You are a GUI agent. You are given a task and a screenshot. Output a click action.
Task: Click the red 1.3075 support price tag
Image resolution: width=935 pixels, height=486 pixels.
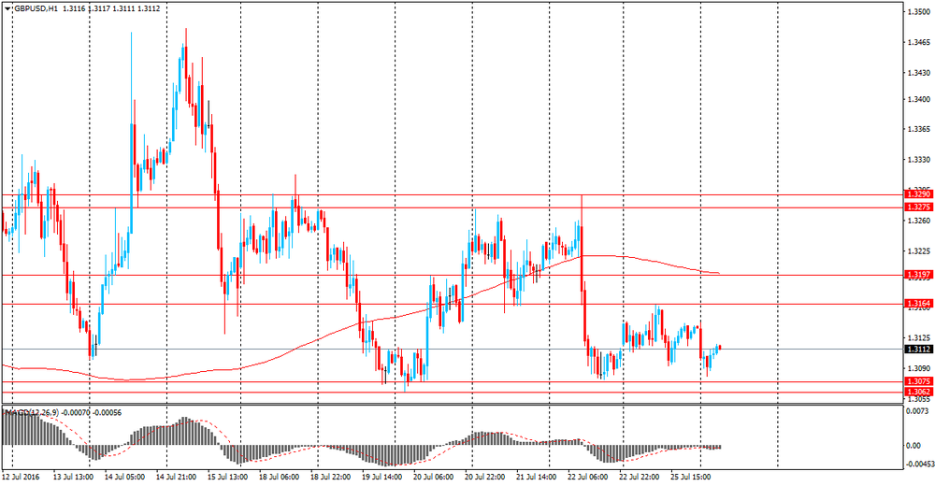coord(918,381)
